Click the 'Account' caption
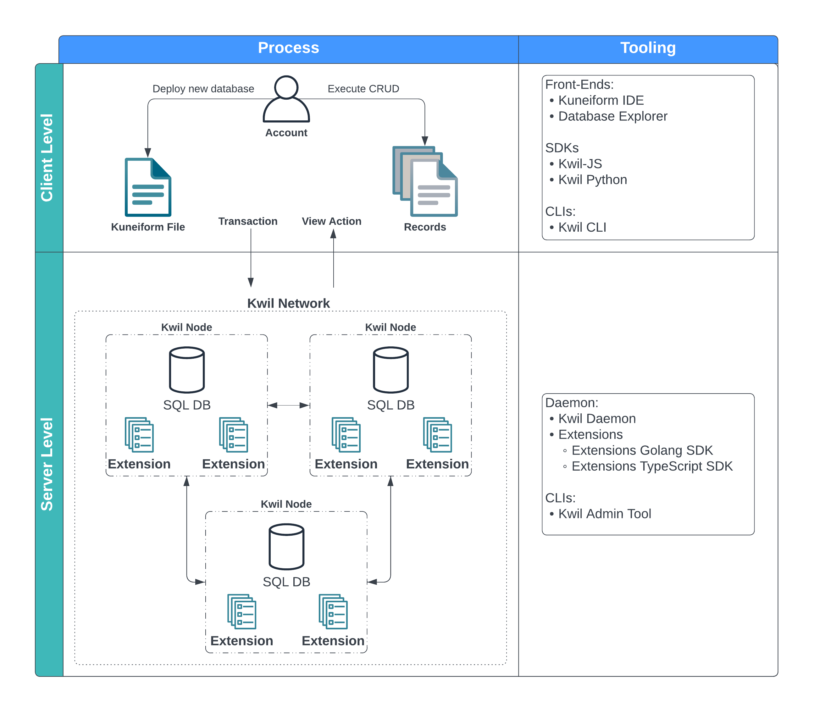The width and height of the screenshot is (814, 712). pyautogui.click(x=286, y=133)
